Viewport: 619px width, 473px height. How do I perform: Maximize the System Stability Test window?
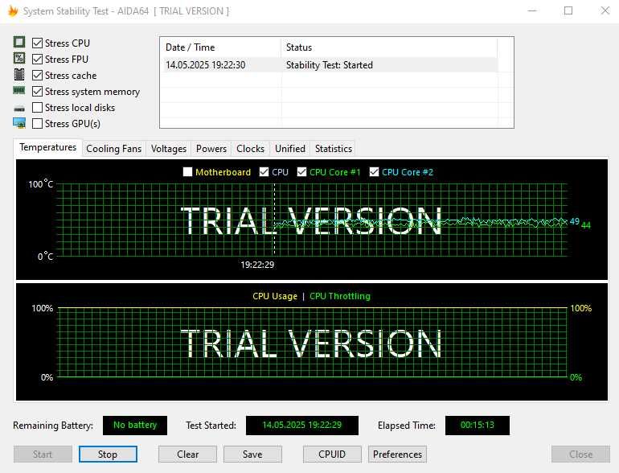coord(568,10)
